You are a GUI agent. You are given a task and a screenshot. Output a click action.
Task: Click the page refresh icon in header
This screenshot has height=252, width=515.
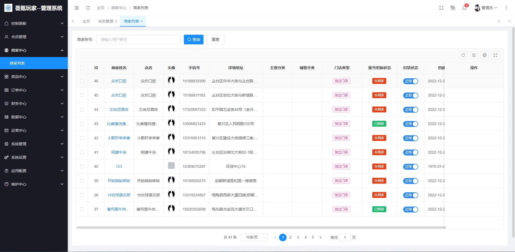pos(88,8)
